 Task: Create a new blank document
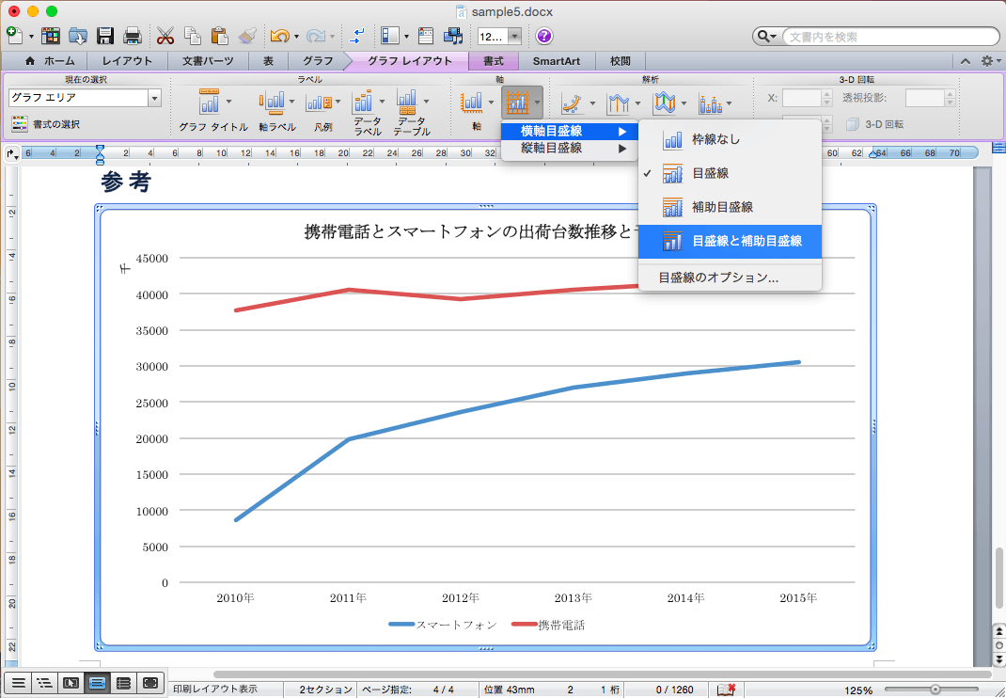15,36
